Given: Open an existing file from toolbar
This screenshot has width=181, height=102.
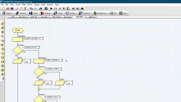Looking at the screenshot, I should coord(8,8).
